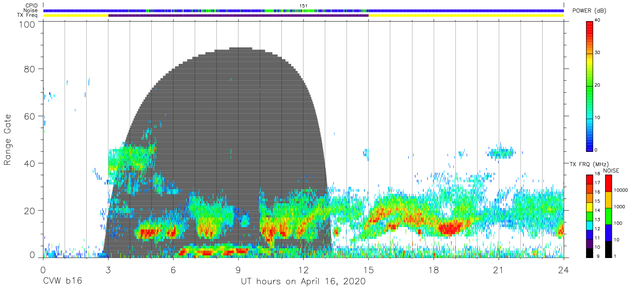Click the 9 label on UT hours axis
This screenshot has height=292, width=634.
238,269
